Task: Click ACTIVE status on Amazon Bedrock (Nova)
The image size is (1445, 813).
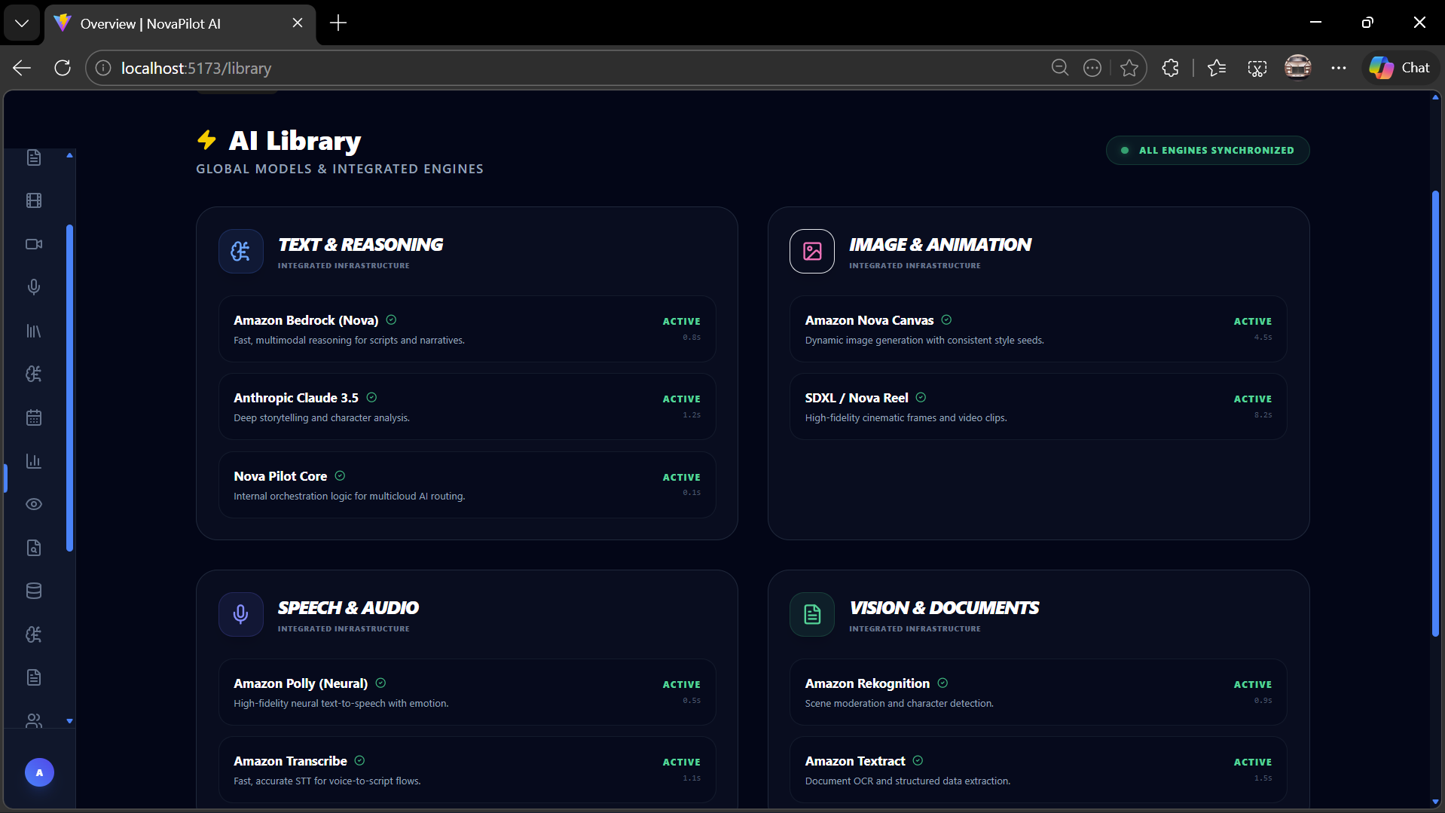Action: click(681, 322)
